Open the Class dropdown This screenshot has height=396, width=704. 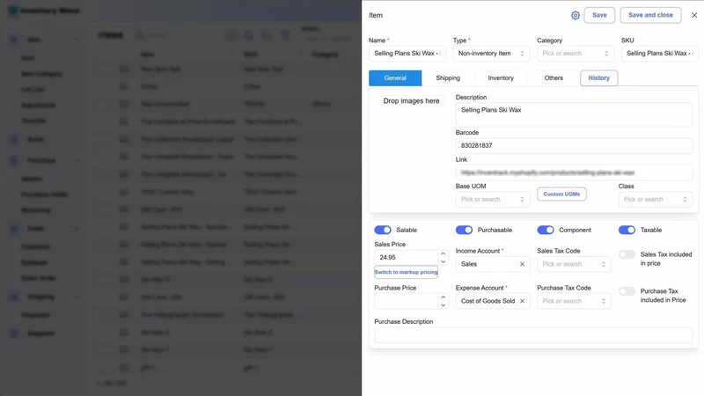[x=656, y=200]
